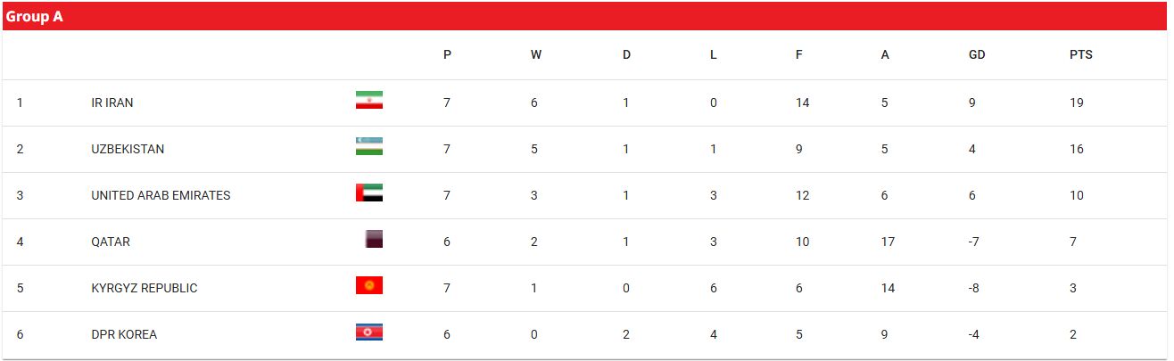Click the IR Iran flag icon

coord(369,100)
